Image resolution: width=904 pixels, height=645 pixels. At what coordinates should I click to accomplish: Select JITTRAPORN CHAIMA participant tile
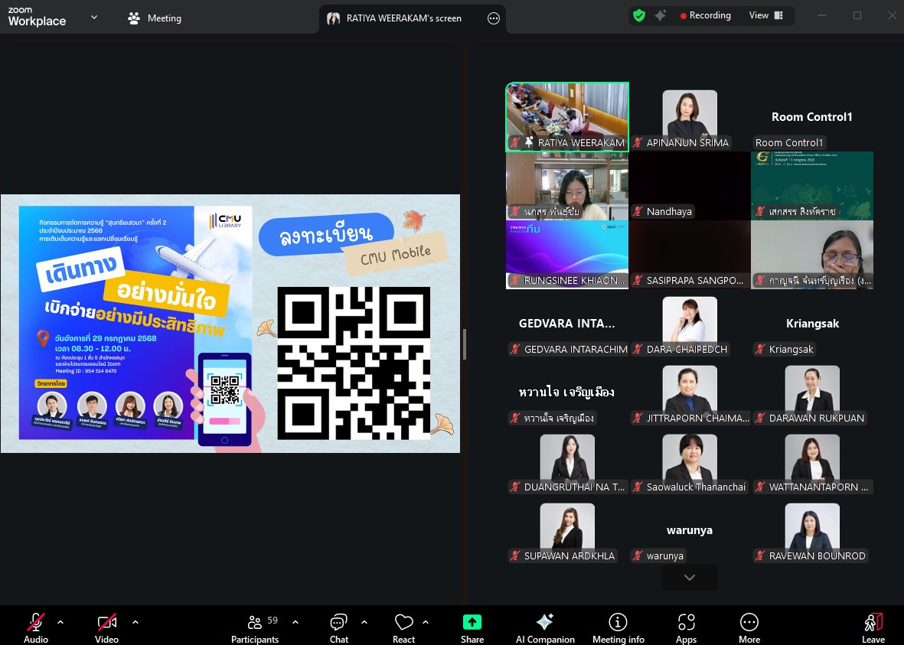click(x=690, y=393)
